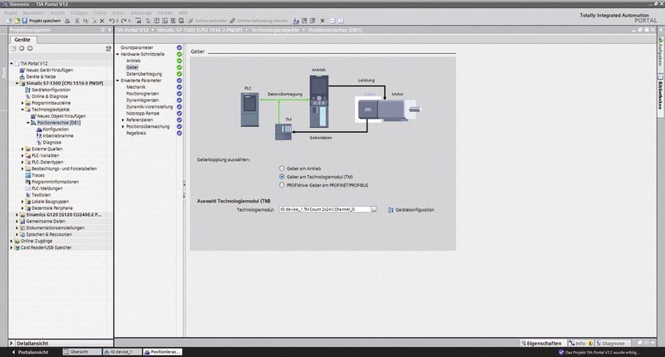Open the Bearbeiten menu

pos(33,13)
